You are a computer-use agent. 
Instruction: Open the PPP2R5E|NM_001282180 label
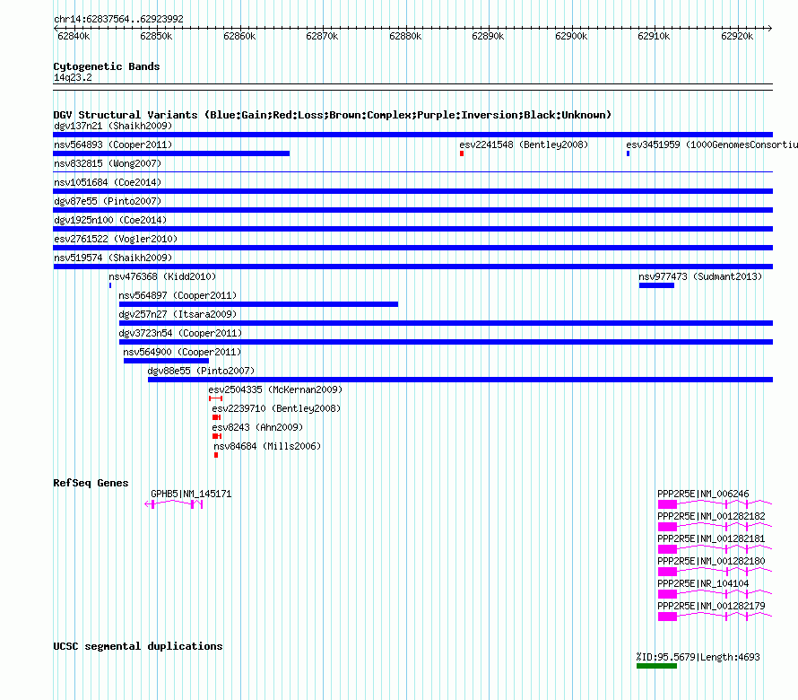click(711, 561)
